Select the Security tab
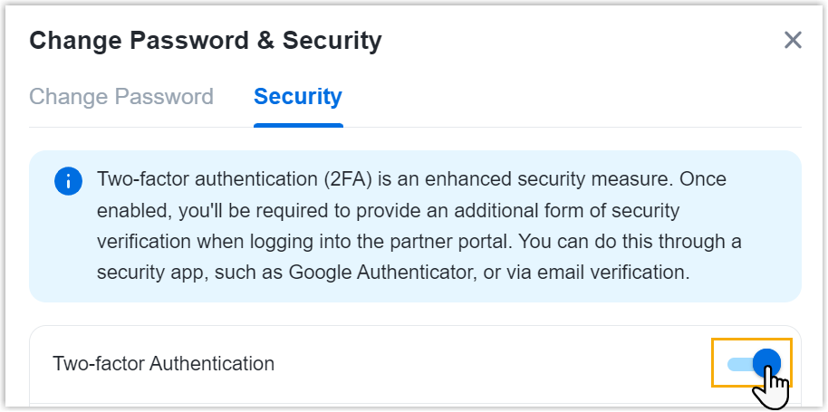The width and height of the screenshot is (828, 412). 297,97
